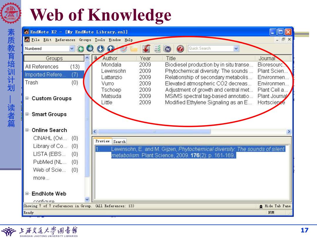This screenshot has width=317, height=238.
Task: Open the Groups menu
Action: coord(85,40)
